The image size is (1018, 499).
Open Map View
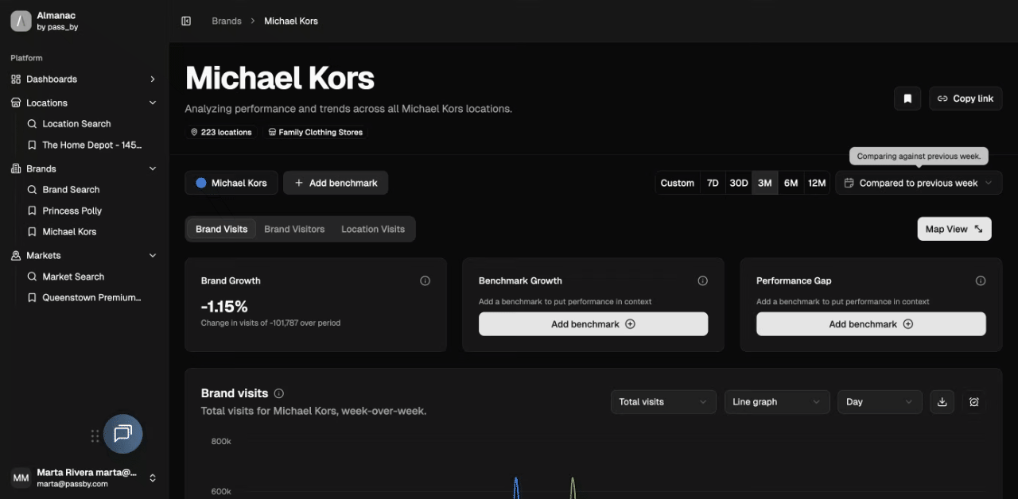tap(954, 229)
